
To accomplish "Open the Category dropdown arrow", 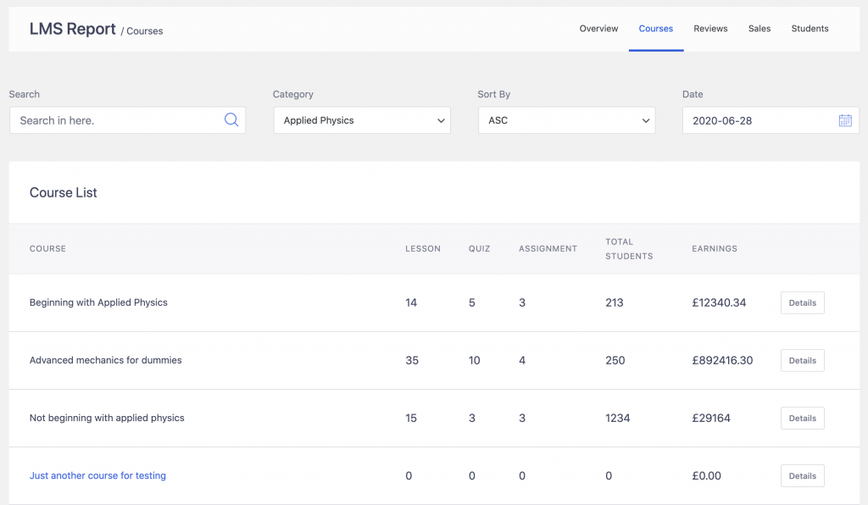I will tap(441, 119).
